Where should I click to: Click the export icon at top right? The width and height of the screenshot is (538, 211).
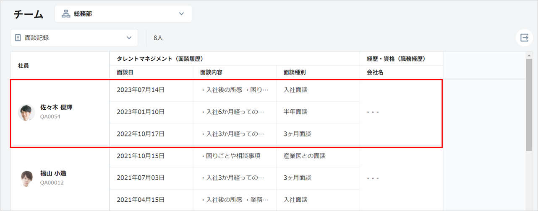(x=524, y=38)
